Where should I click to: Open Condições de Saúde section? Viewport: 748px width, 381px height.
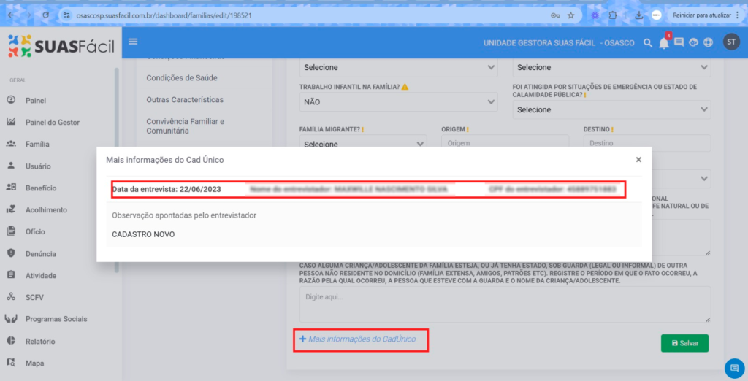click(x=182, y=77)
